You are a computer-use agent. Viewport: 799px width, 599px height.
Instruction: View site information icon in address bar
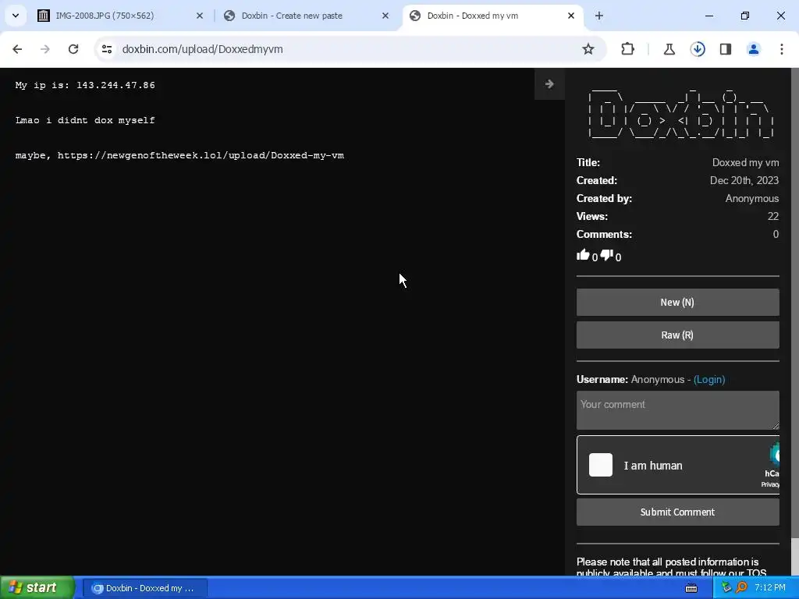(106, 49)
